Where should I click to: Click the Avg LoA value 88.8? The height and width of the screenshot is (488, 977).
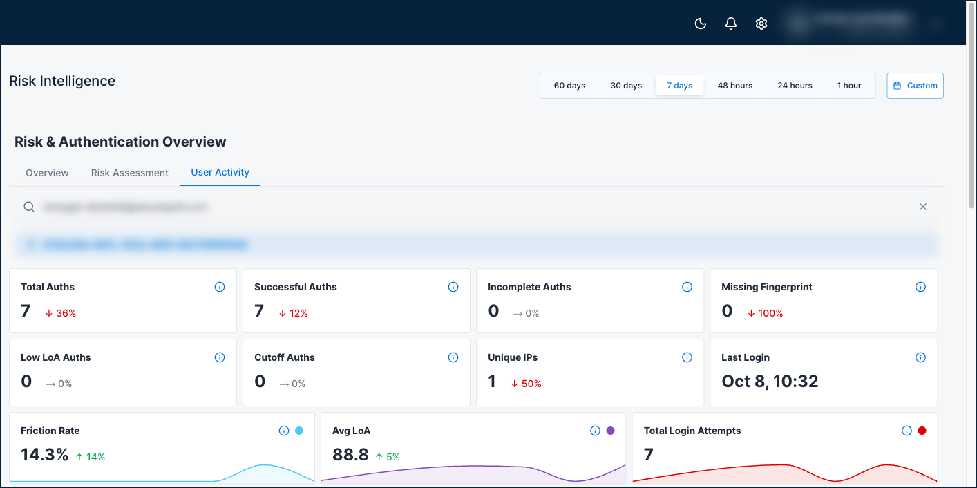coord(350,454)
